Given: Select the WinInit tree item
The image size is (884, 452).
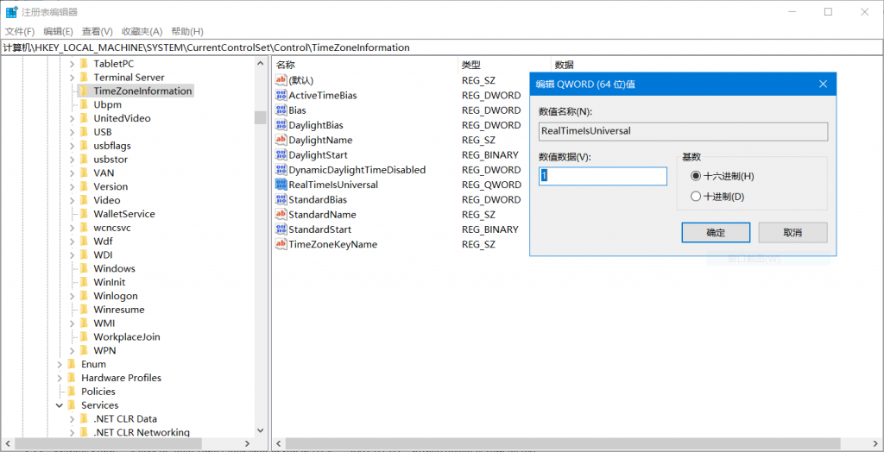Looking at the screenshot, I should point(110,282).
